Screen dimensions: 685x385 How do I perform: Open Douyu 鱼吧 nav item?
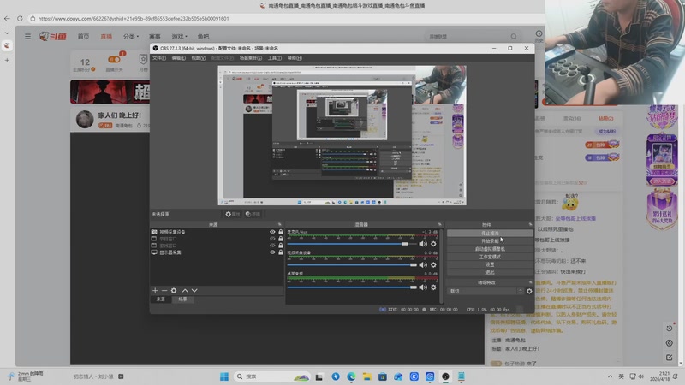(203, 37)
